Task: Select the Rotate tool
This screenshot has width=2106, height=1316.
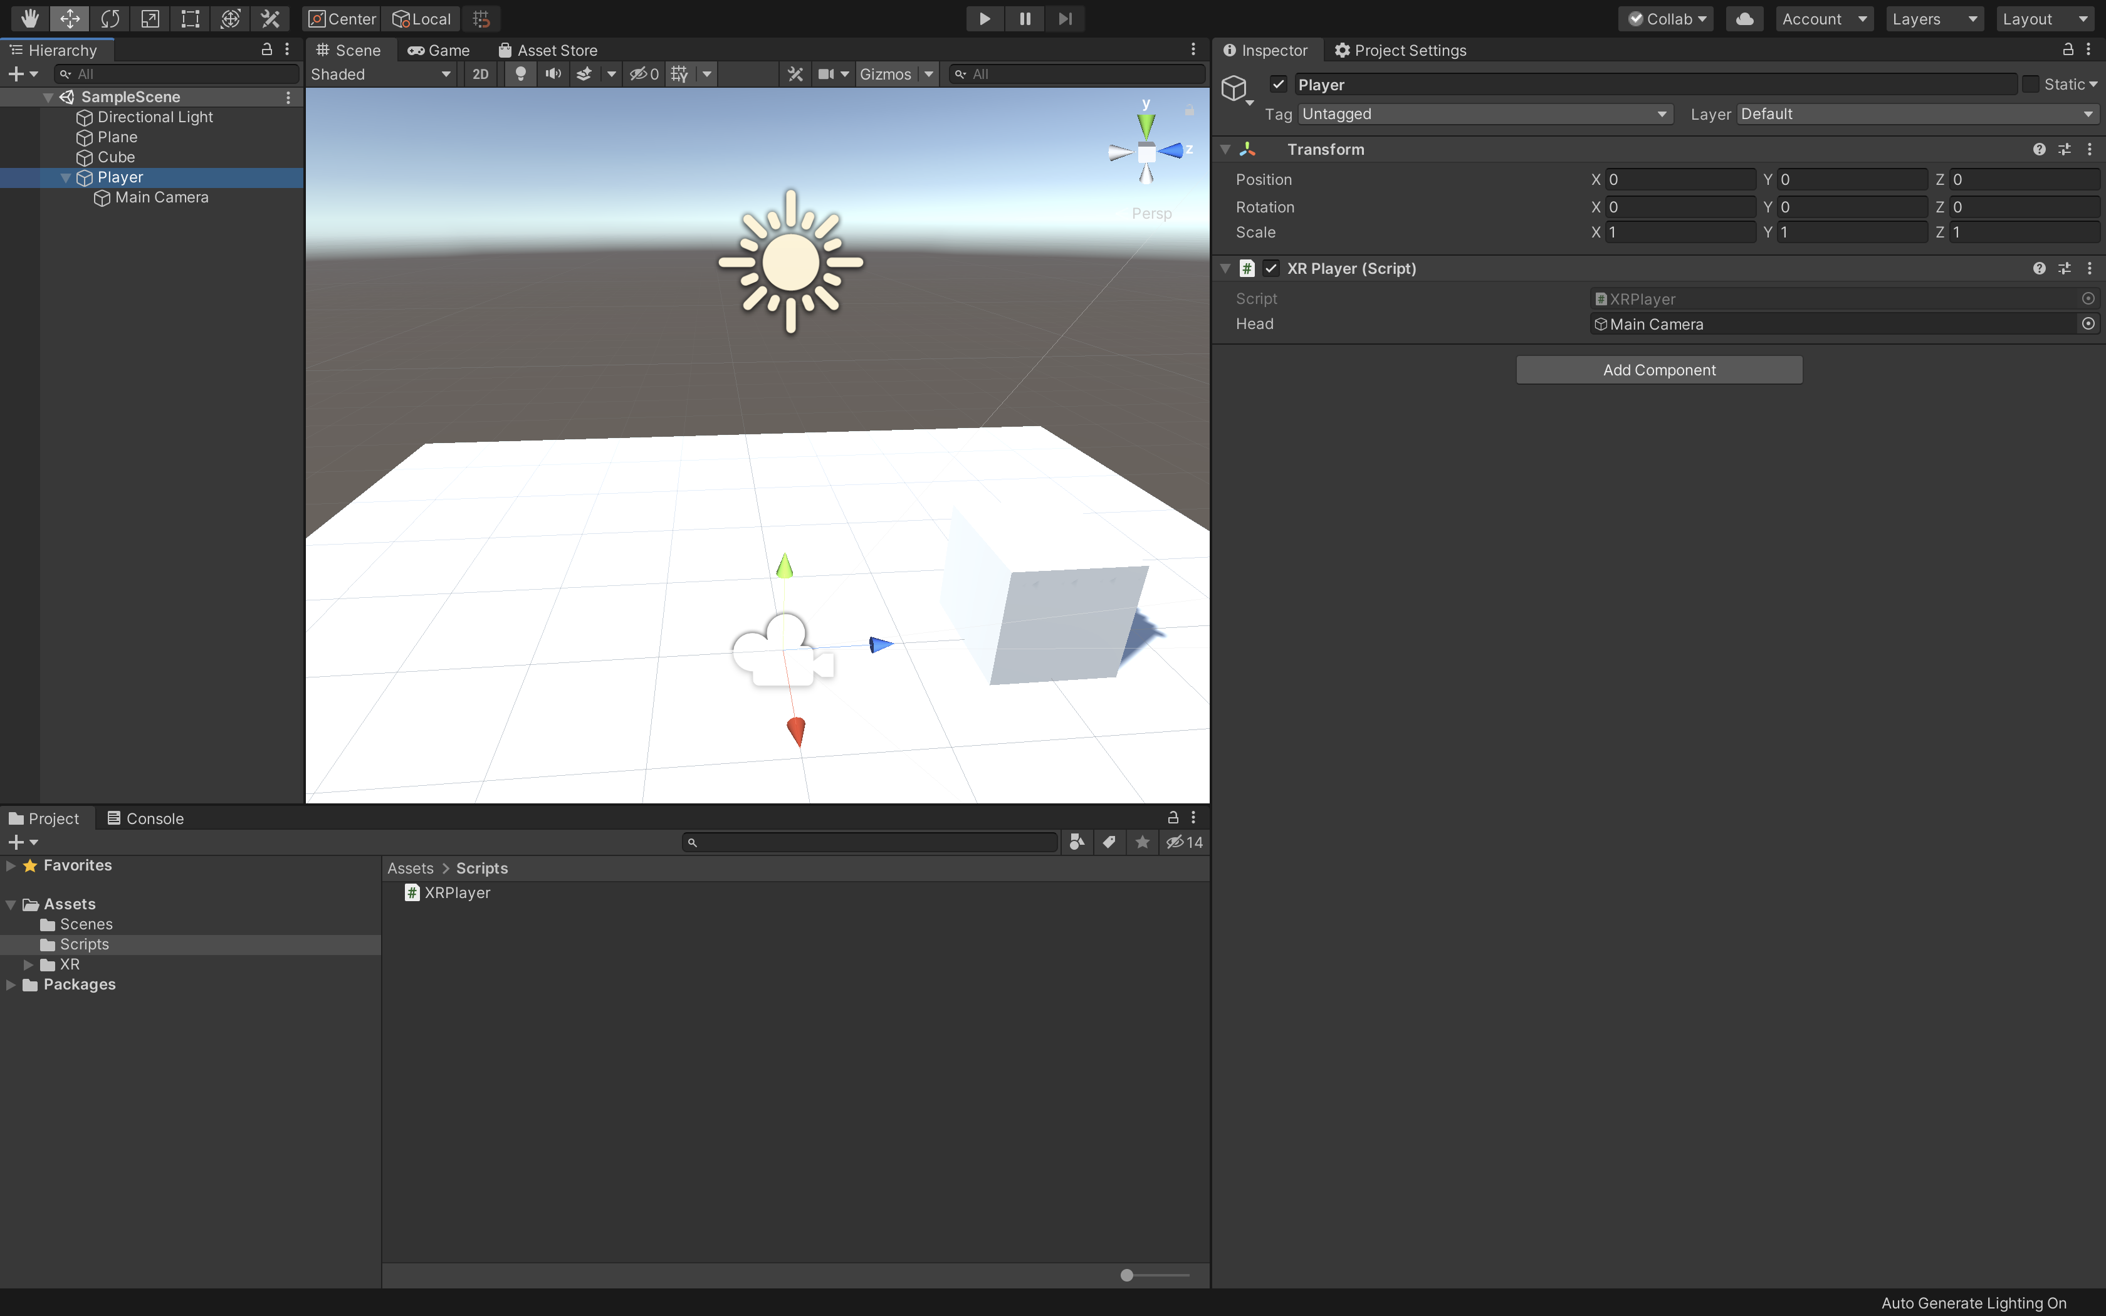Action: pos(110,18)
